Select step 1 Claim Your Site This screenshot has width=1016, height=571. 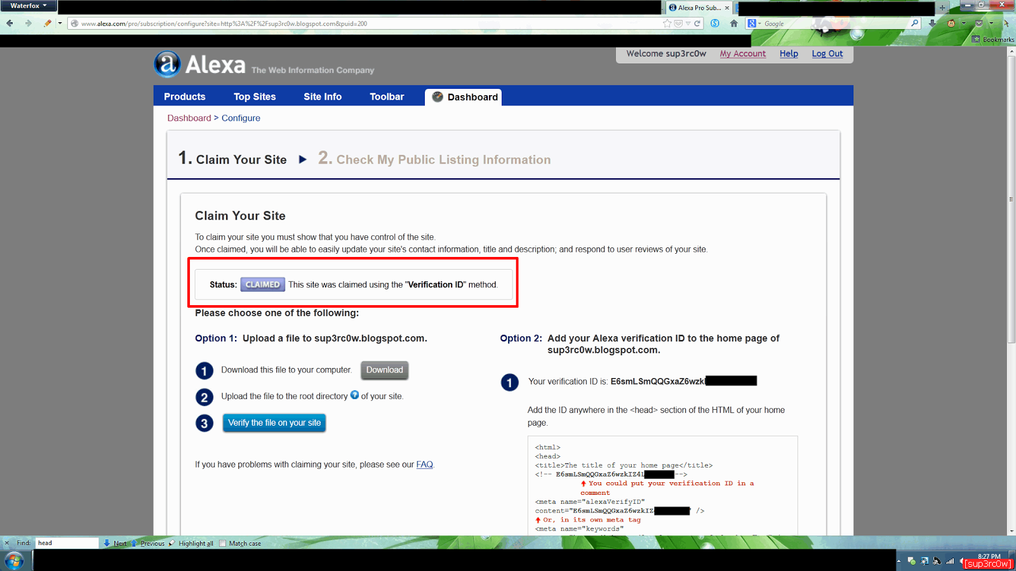point(232,159)
